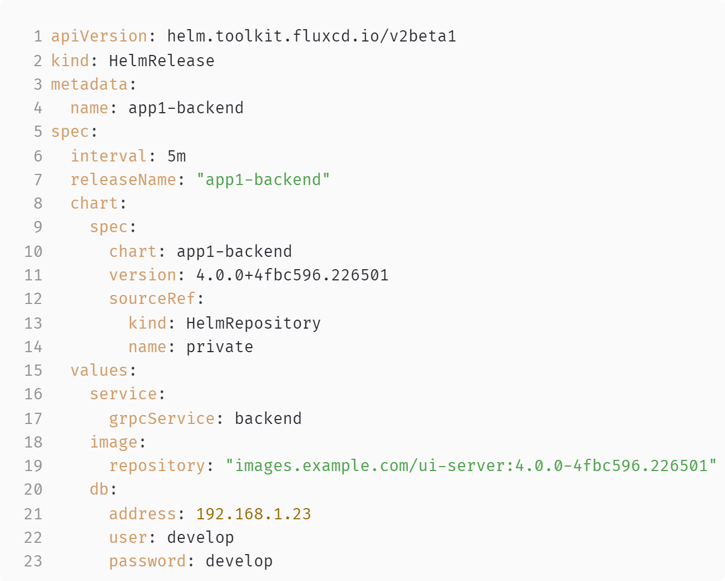Click the apiVersion key on line 1

[99, 36]
